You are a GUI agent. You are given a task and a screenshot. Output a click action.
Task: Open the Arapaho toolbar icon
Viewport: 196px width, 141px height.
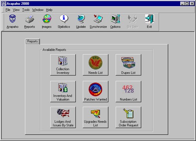[13, 22]
